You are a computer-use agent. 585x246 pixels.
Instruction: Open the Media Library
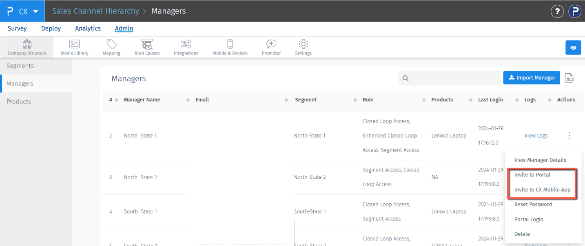coord(74,47)
